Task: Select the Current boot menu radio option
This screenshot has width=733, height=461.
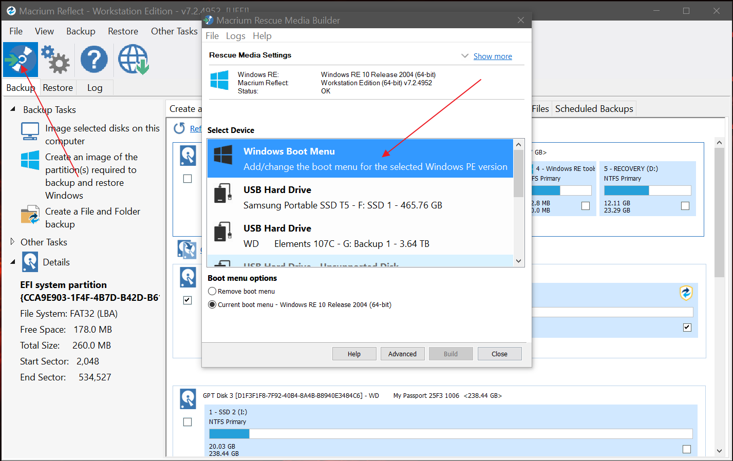Action: pyautogui.click(x=212, y=304)
